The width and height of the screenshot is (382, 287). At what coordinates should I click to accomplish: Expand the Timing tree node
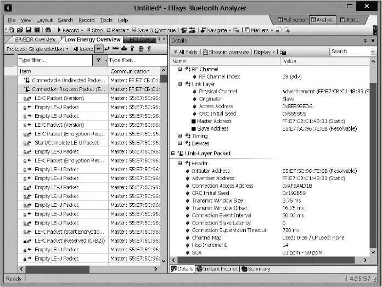point(180,136)
